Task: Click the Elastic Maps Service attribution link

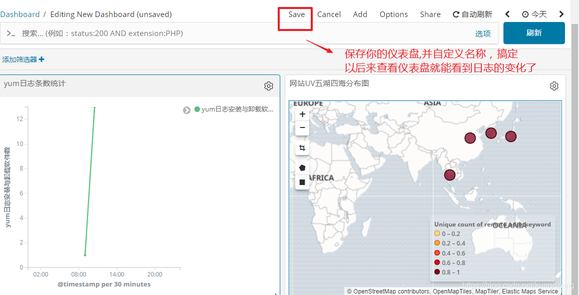Action: point(529,291)
